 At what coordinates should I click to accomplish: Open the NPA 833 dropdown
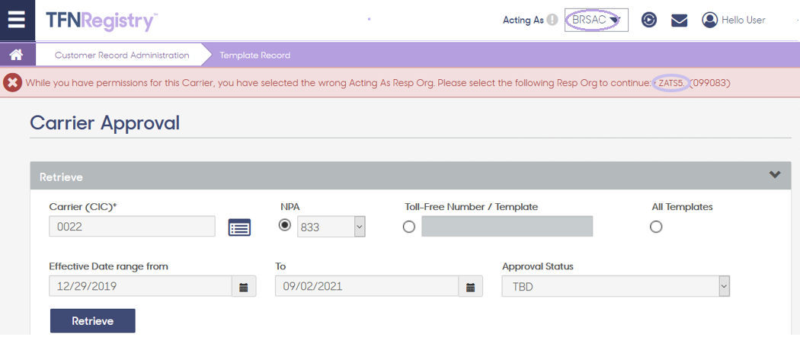coord(331,227)
